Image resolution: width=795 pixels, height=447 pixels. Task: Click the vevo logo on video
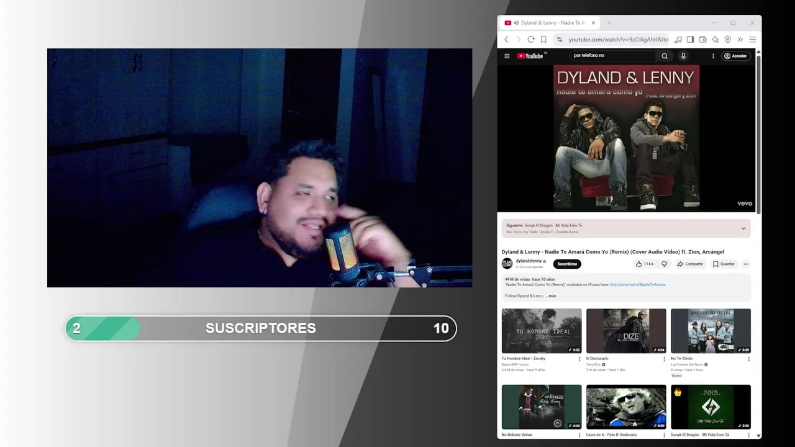click(x=745, y=203)
